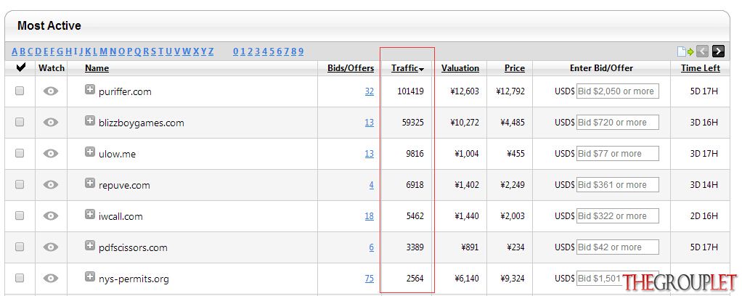This screenshot has height=296, width=742.
Task: Tick the checkbox for repuve.com
Action: pyautogui.click(x=20, y=184)
